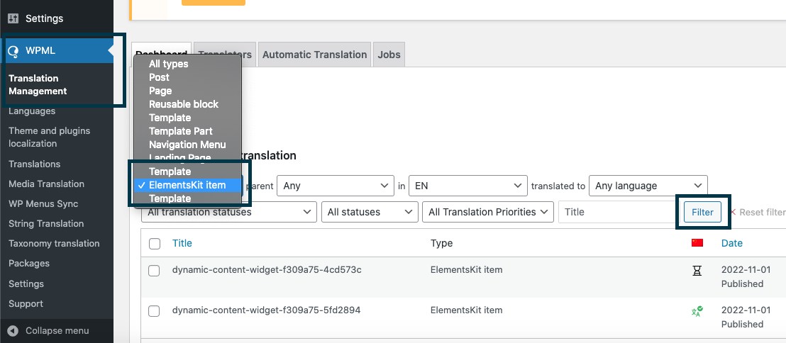
Task: Toggle the select-all checkbox beside Title
Action: point(155,244)
